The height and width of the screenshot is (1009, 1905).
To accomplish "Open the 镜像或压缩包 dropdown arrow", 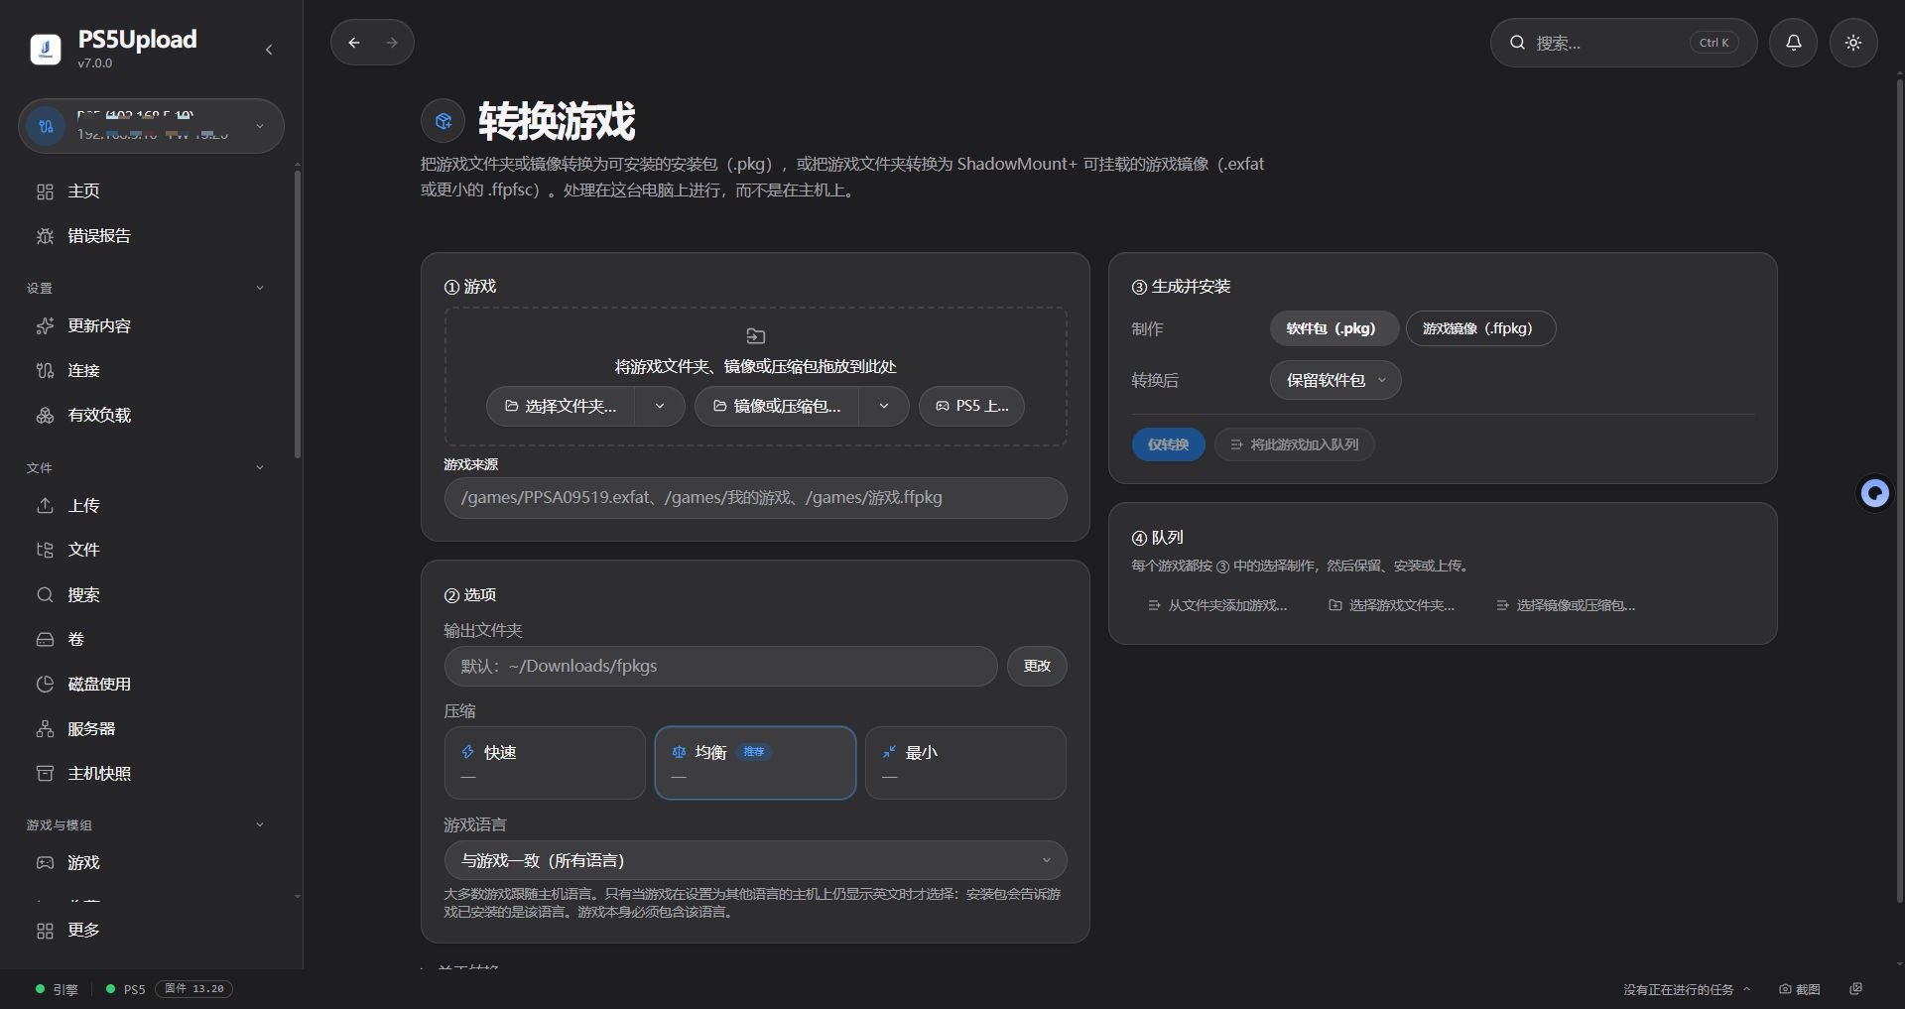I will pyautogui.click(x=884, y=406).
